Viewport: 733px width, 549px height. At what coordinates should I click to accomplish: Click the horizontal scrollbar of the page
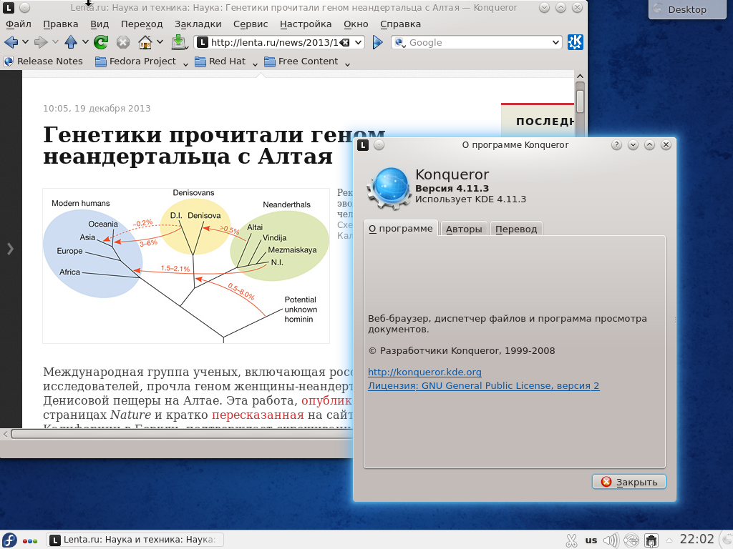(181, 434)
